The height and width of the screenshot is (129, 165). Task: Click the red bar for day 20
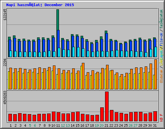102,114
